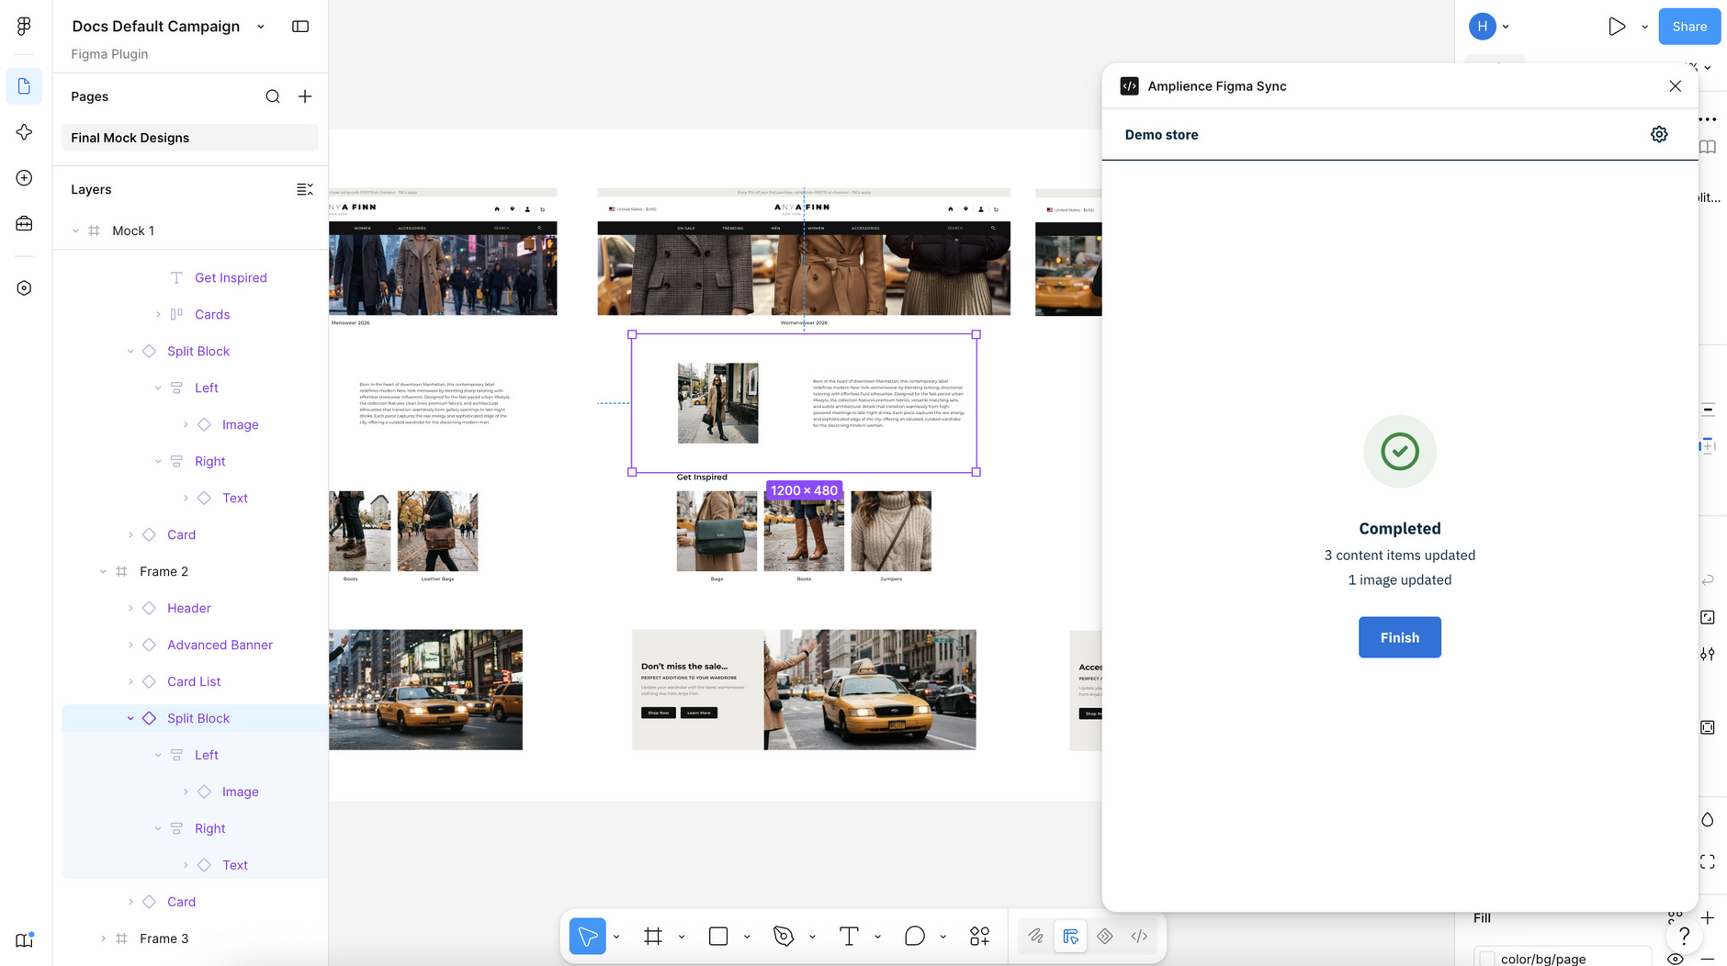Screen dimensions: 1727x966
Task: Open the Final Mock Designs page
Action: tap(190, 138)
